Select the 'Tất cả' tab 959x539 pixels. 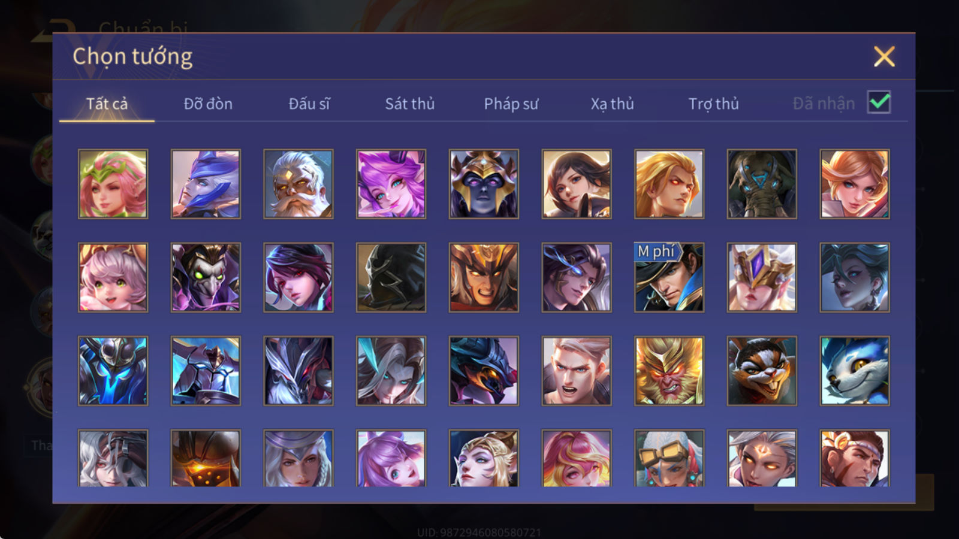click(x=107, y=104)
